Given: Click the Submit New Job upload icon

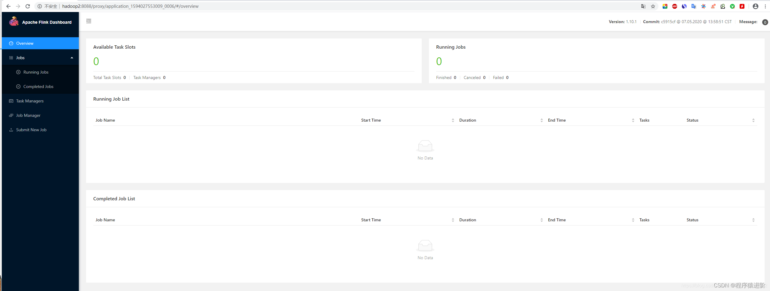Looking at the screenshot, I should (11, 130).
